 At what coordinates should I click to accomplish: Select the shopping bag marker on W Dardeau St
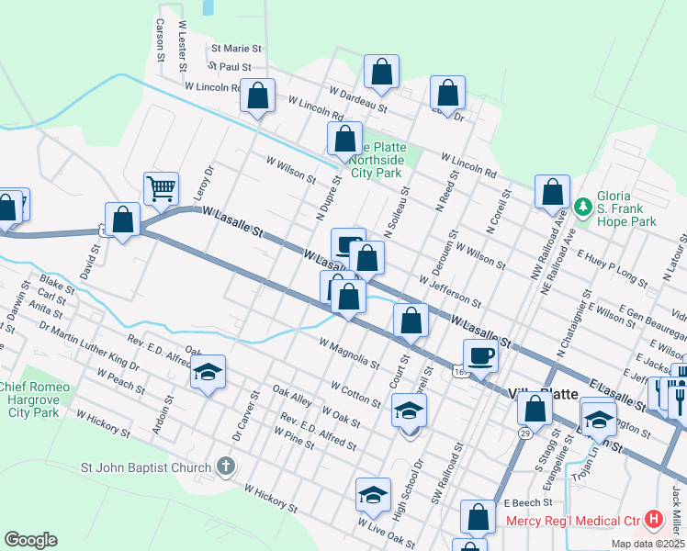coord(381,72)
